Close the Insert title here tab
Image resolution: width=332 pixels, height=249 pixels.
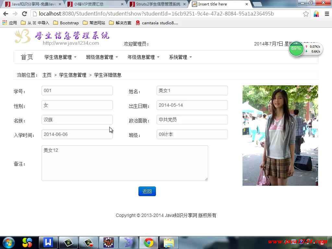[247, 4]
